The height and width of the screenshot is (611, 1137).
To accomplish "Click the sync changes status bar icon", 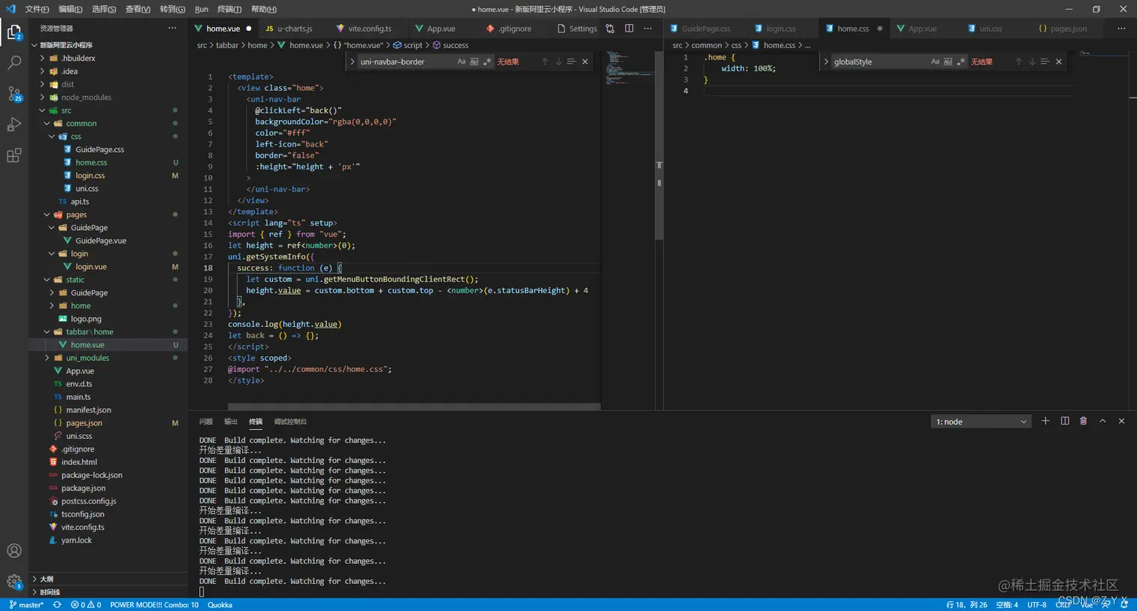I will coord(57,605).
